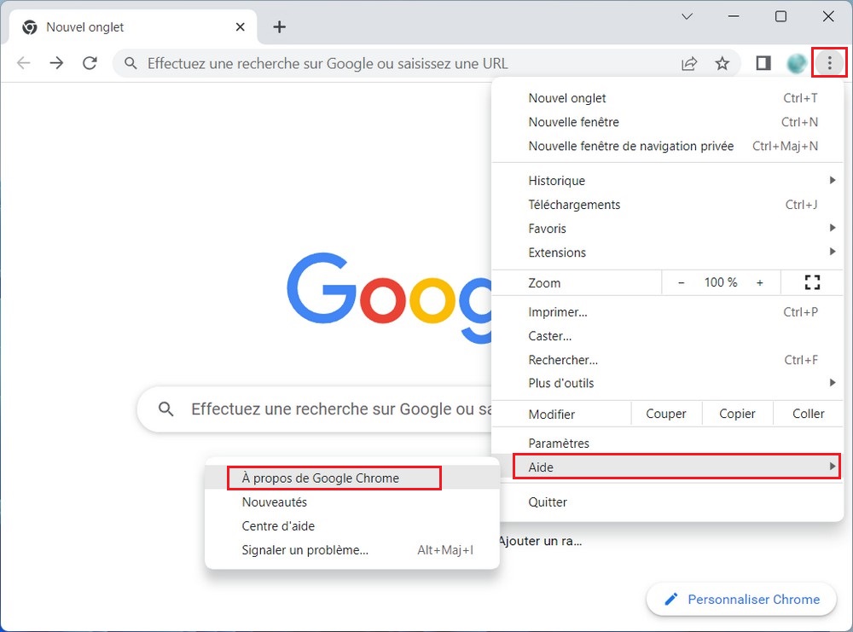Choose Imprimer... in the menu
This screenshot has width=853, height=632.
click(x=668, y=312)
